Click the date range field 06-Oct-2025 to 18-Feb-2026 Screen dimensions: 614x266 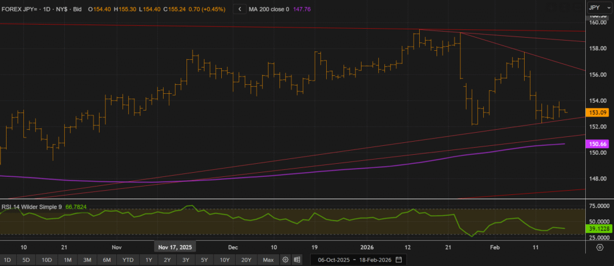[x=352, y=260]
